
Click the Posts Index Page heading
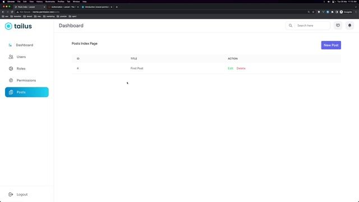coord(85,44)
